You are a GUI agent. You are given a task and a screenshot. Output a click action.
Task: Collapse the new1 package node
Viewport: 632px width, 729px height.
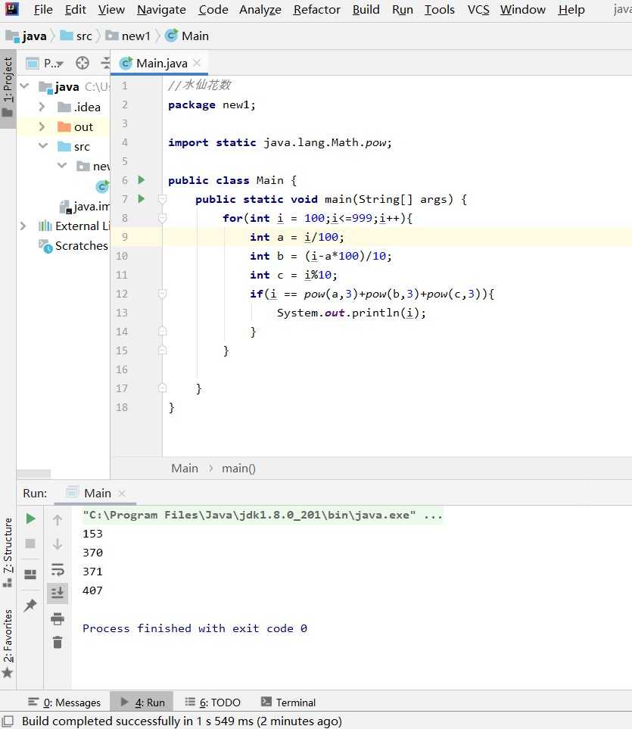(62, 166)
